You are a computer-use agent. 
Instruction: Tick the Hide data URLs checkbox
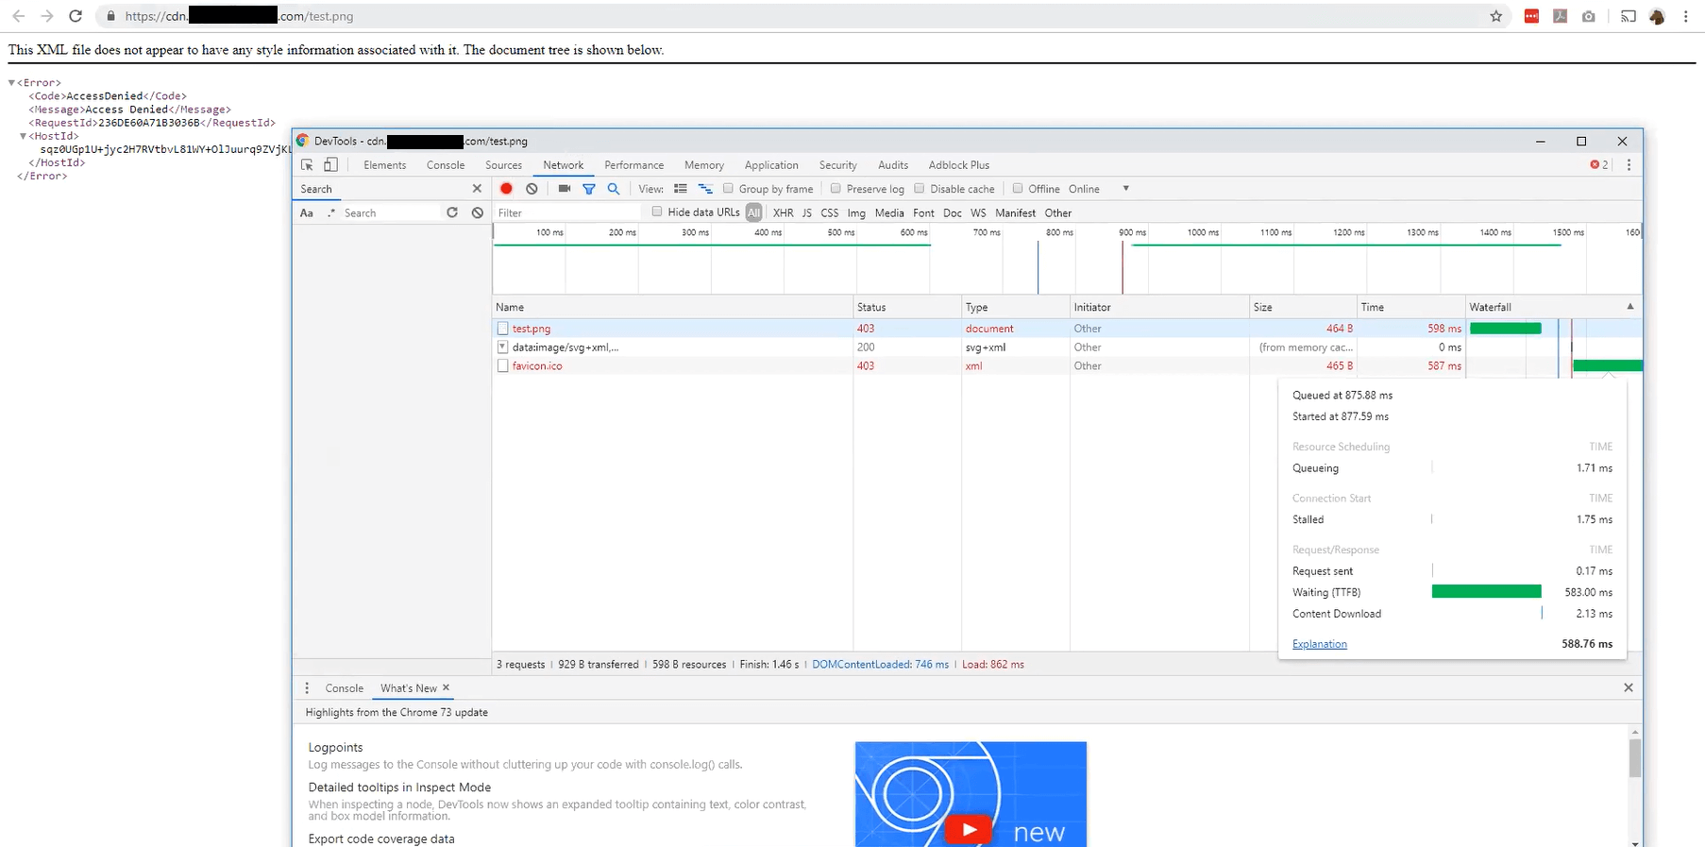tap(657, 212)
